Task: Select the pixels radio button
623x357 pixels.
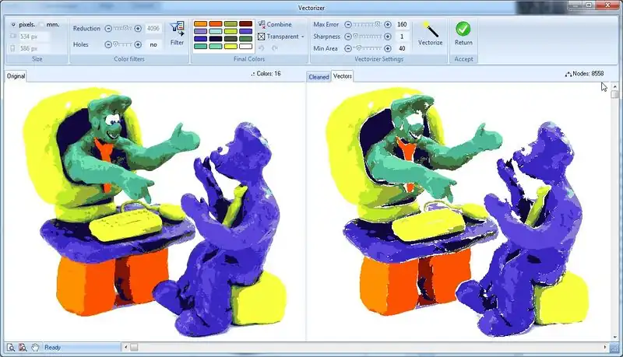Action: [13, 25]
